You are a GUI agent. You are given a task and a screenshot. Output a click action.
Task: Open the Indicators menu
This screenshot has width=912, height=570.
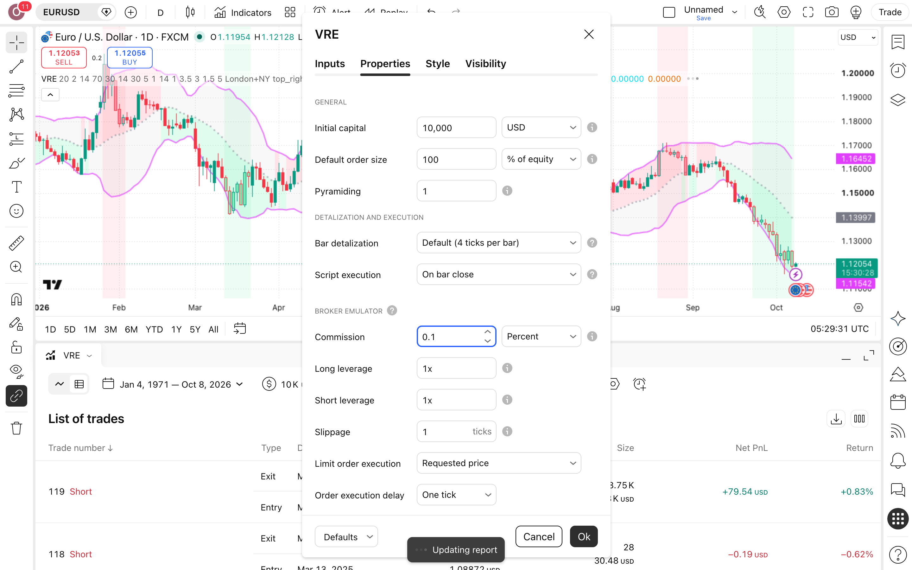(x=243, y=12)
